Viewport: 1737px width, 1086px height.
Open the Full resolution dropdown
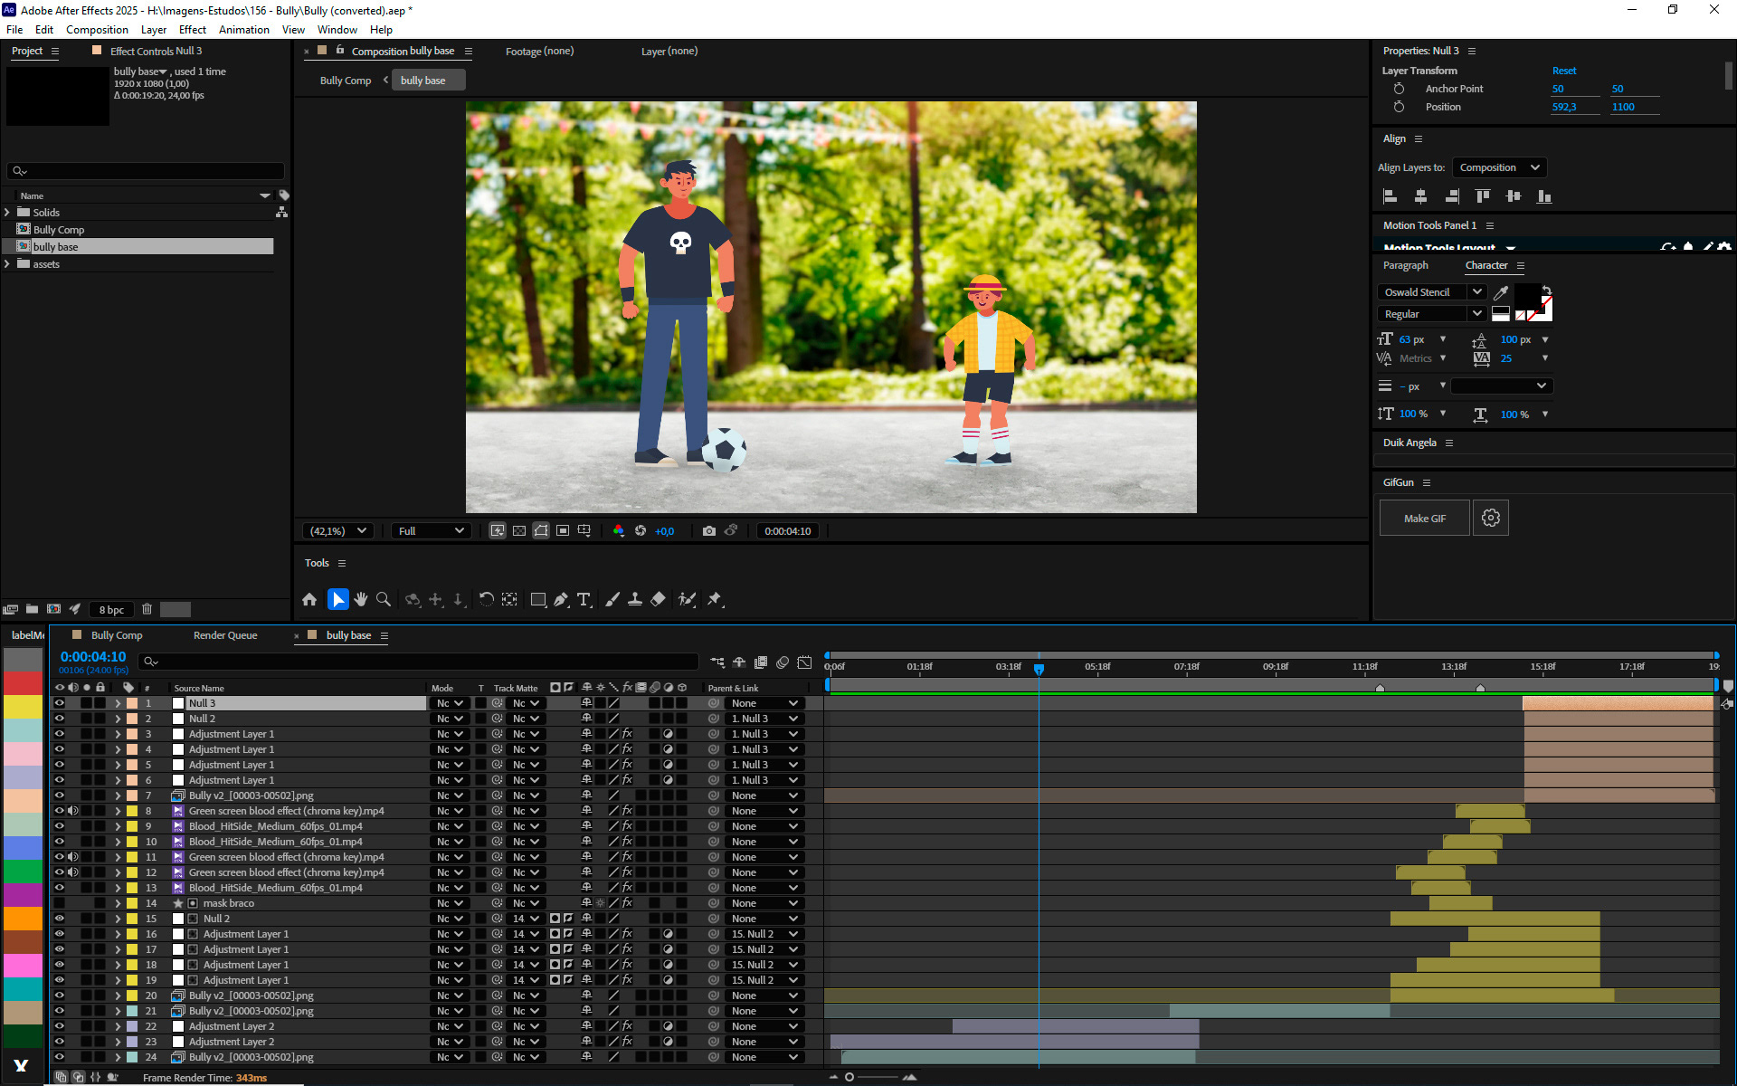click(431, 531)
